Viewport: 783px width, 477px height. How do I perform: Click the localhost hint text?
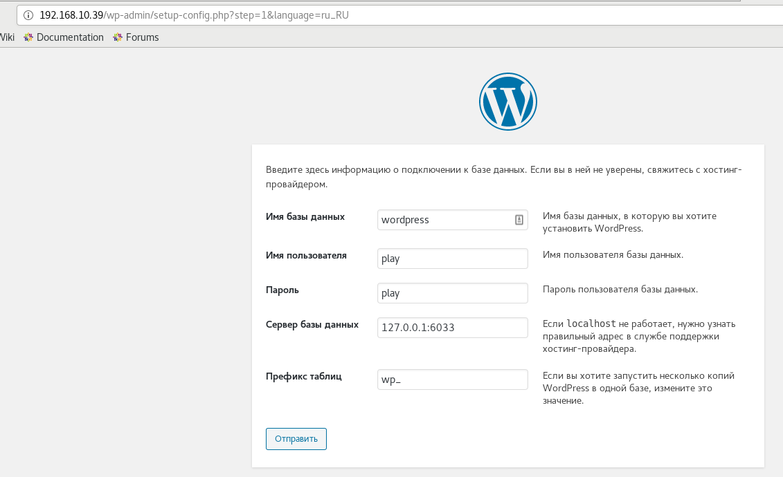pos(591,324)
